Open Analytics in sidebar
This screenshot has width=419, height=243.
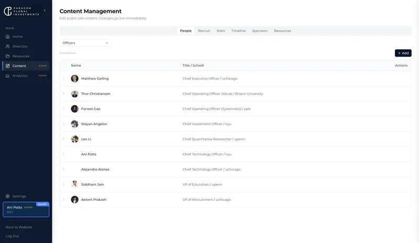[26, 75]
